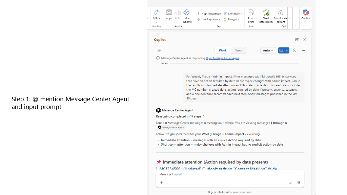Switch to the Web tab
Image resolution: width=347 pixels, height=195 pixels.
(x=239, y=50)
